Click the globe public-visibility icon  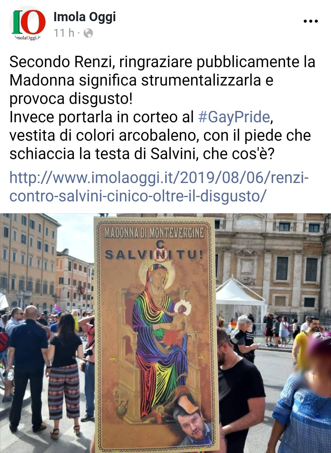tap(88, 33)
